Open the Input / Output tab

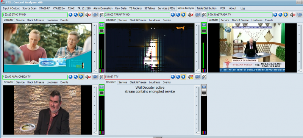click(x=11, y=8)
